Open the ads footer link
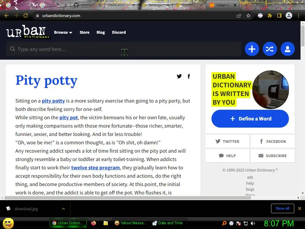 pyautogui.click(x=250, y=177)
